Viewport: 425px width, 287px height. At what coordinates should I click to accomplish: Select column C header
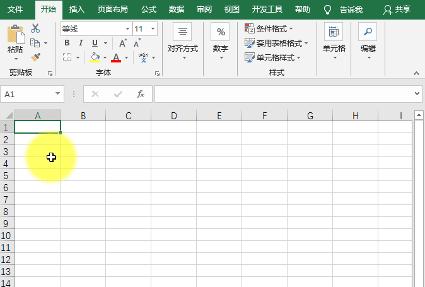[128, 115]
